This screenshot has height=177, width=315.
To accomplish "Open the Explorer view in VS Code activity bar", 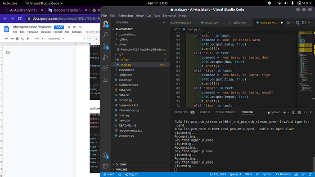I will 105,24.
